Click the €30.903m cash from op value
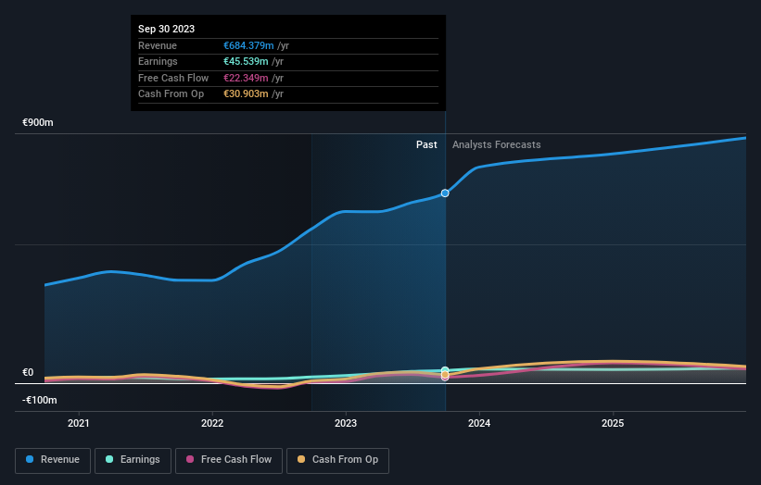This screenshot has height=485, width=761. pos(246,94)
